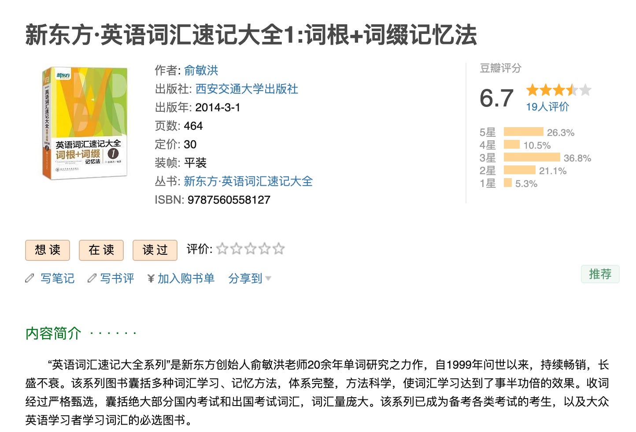
Task: Rate the book two stars
Action: pos(237,249)
